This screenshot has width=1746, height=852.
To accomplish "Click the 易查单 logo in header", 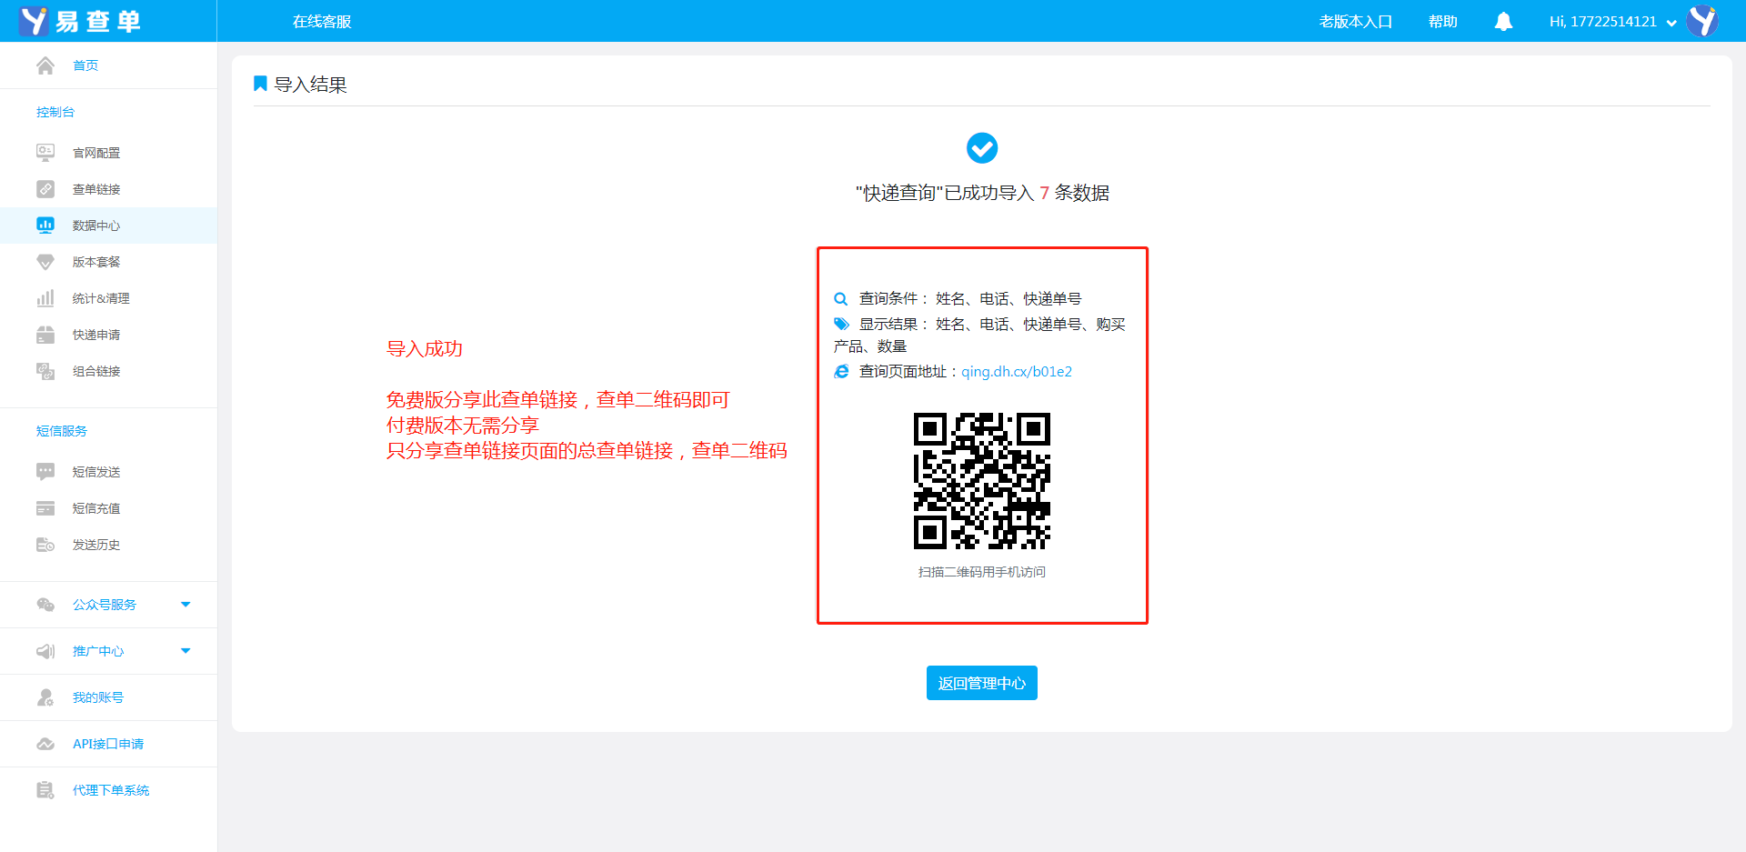I will tap(80, 21).
